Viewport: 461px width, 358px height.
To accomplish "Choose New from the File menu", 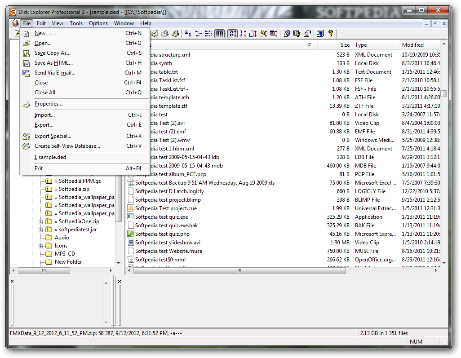I will coord(84,33).
